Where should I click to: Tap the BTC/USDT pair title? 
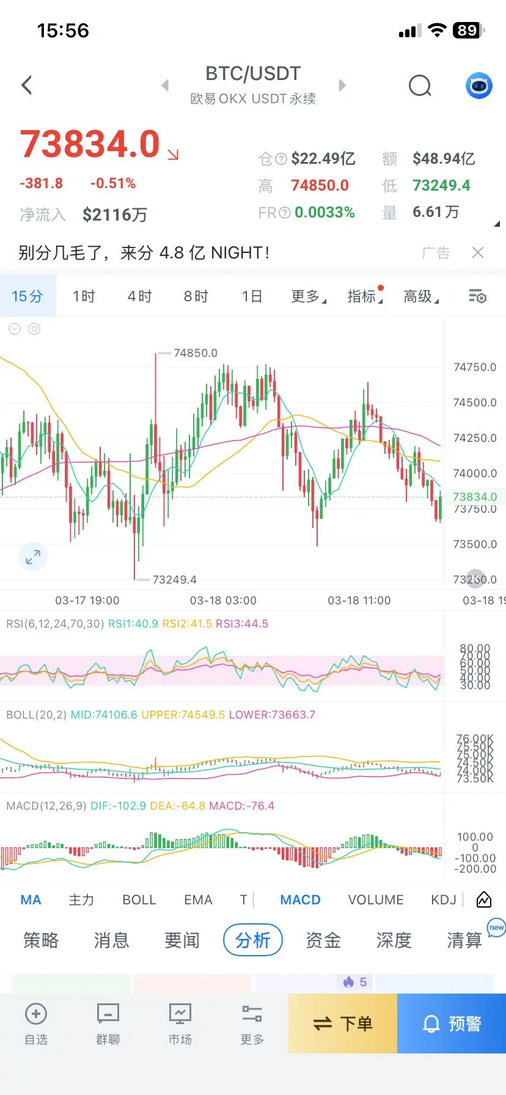tap(253, 73)
